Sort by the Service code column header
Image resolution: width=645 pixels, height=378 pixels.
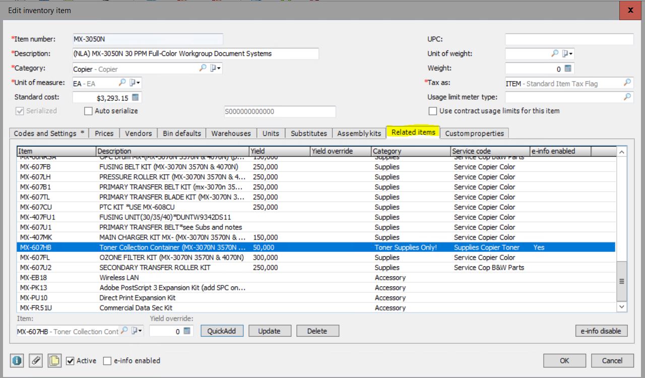[490, 151]
